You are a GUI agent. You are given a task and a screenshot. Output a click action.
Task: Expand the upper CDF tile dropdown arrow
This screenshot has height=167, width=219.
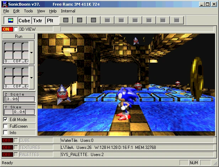pos(32,53)
